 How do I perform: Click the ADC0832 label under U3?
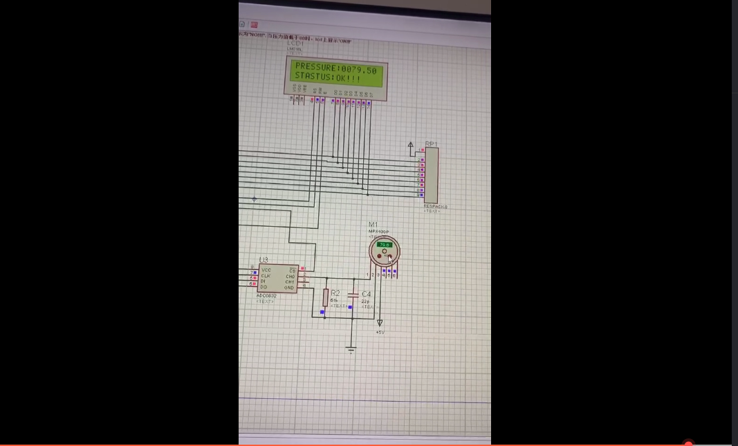tap(266, 296)
